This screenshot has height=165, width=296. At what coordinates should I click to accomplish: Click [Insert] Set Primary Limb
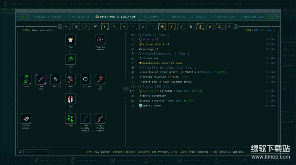pyautogui.click(x=158, y=152)
